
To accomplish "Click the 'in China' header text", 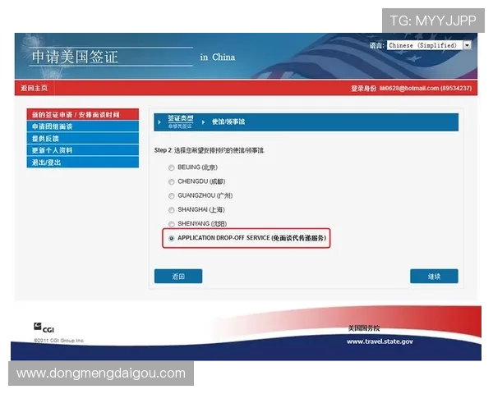I will pos(218,57).
